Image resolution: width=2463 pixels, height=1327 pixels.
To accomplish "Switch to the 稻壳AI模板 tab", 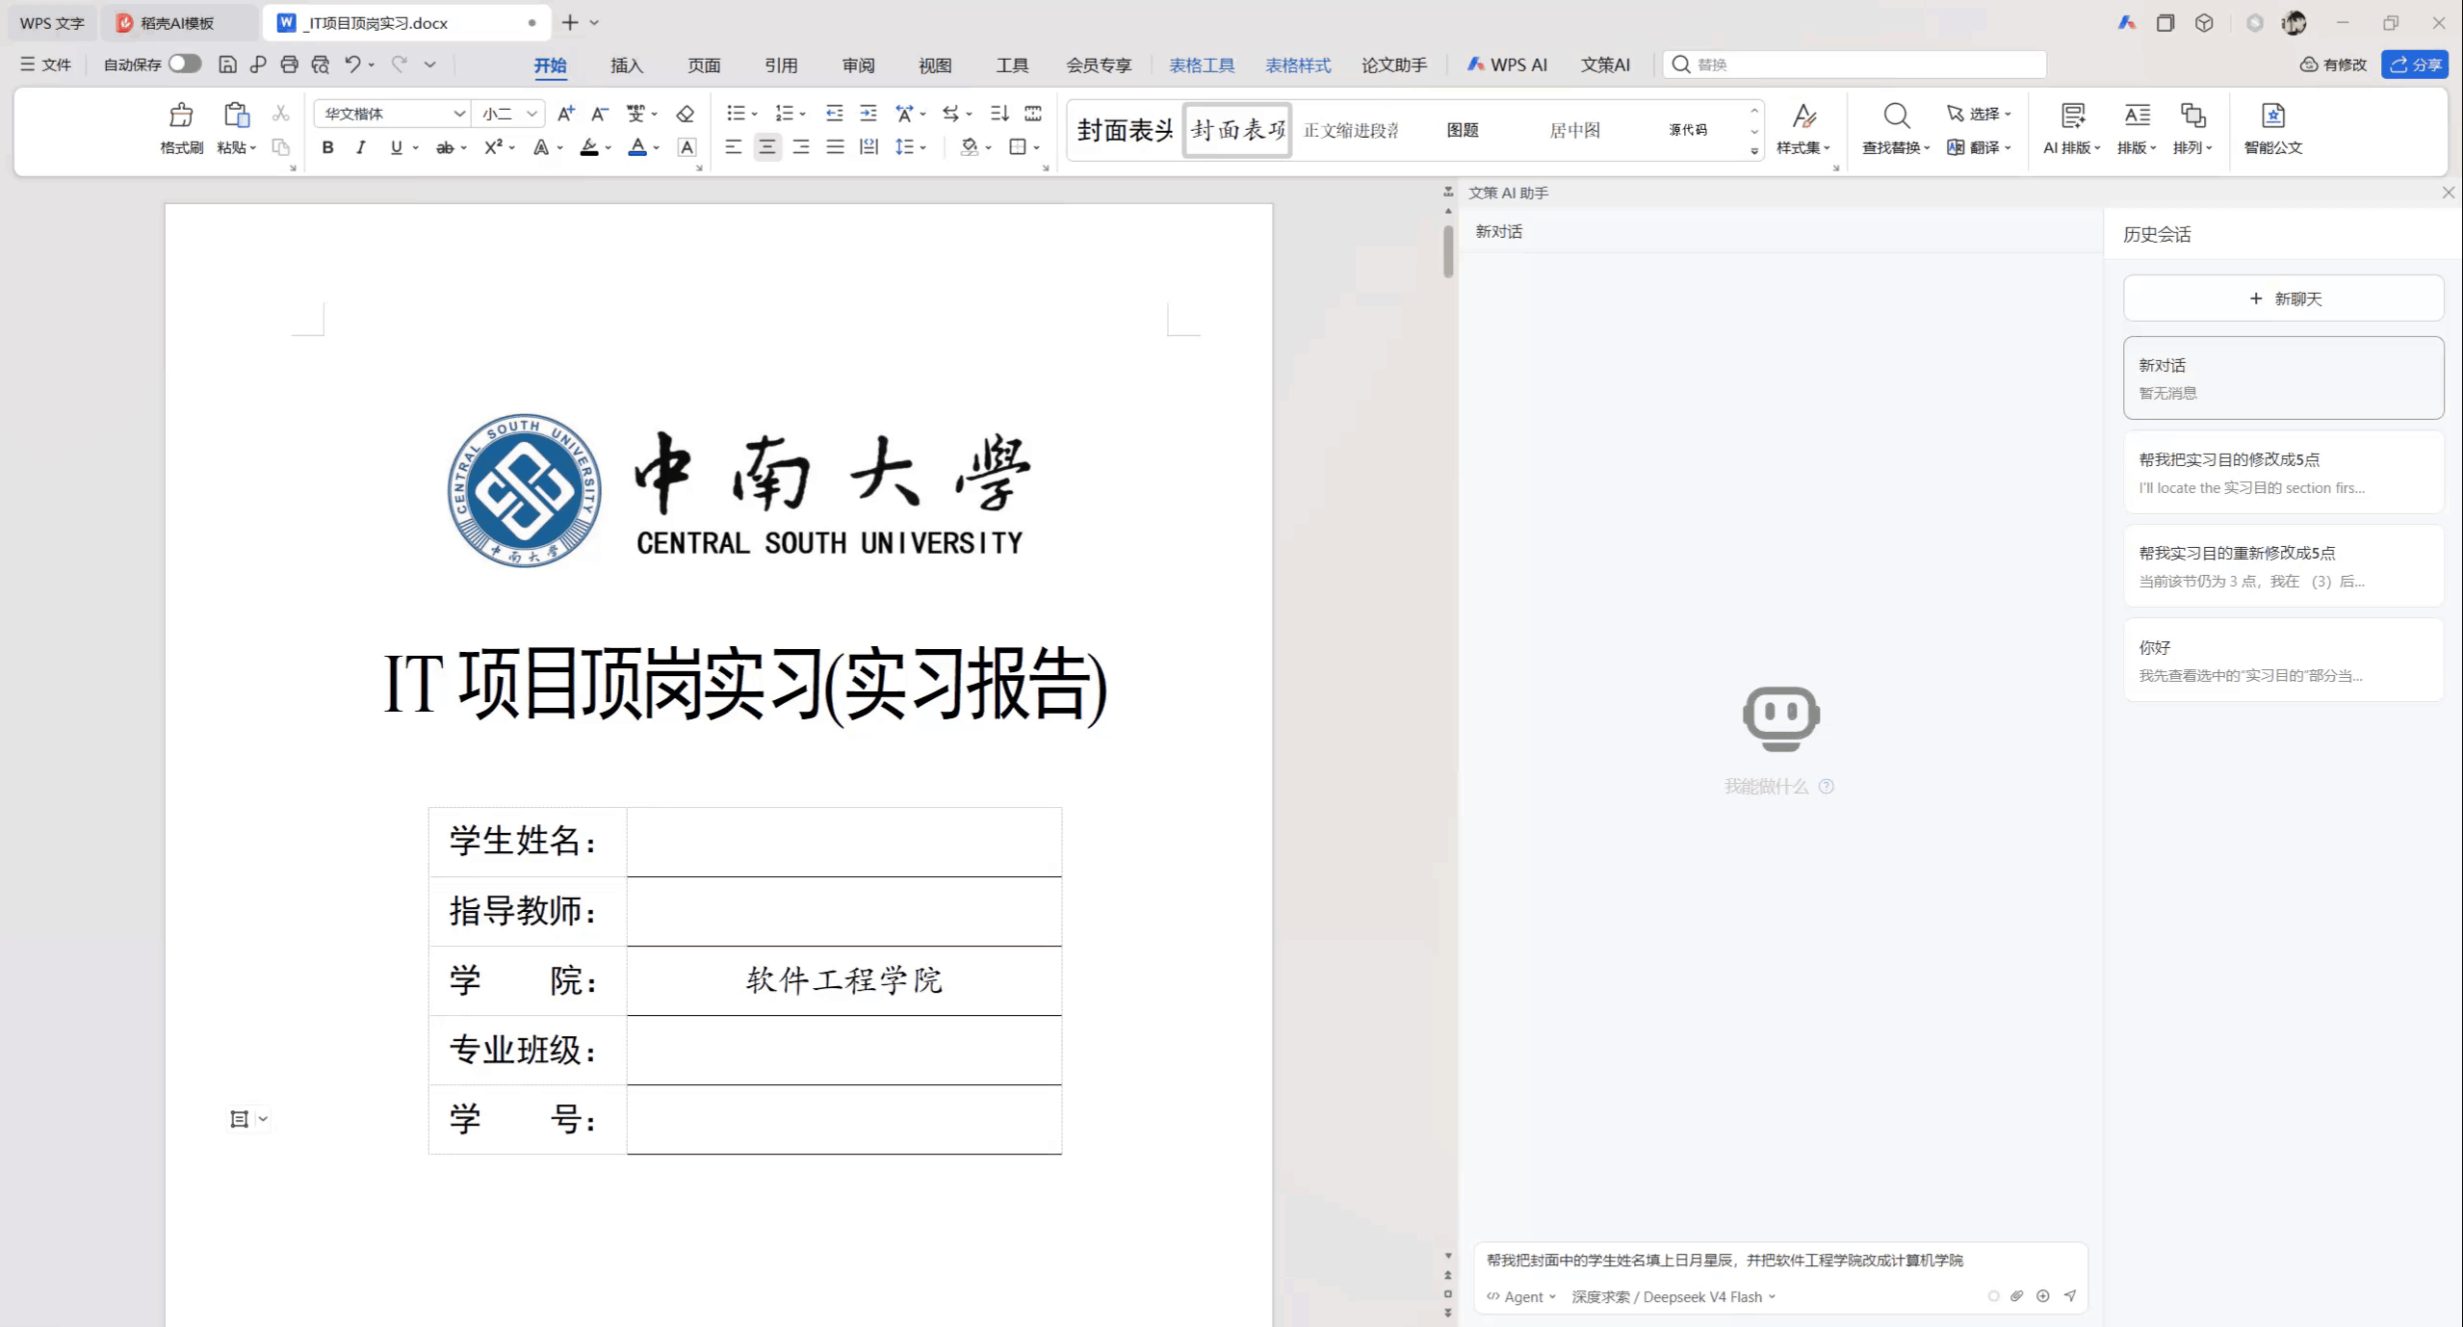I will tap(177, 23).
